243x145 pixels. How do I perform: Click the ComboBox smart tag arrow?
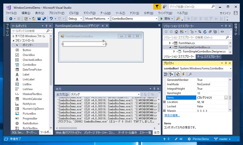103,41
